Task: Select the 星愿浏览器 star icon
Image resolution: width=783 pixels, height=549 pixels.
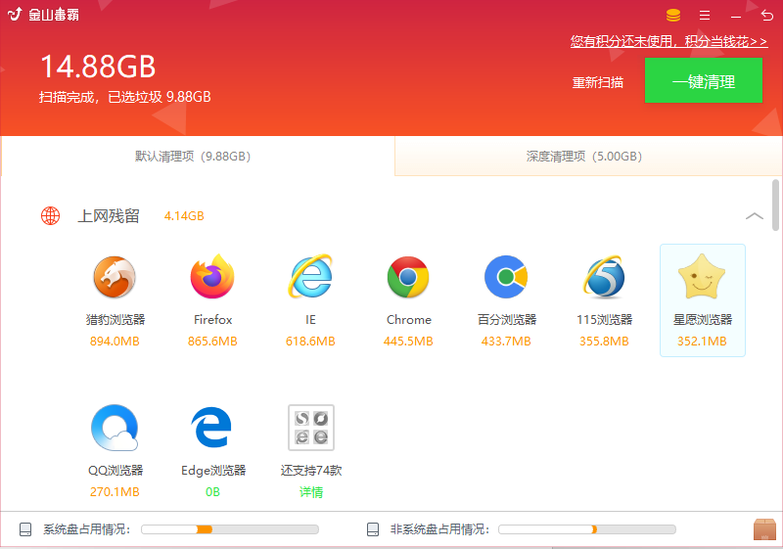Action: pyautogui.click(x=702, y=276)
